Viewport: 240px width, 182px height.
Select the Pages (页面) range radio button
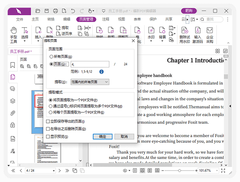(x=51, y=64)
